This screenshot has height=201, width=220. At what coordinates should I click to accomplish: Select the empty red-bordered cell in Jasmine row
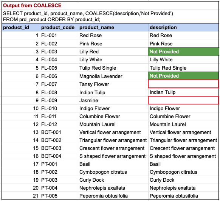pyautogui.click(x=183, y=100)
